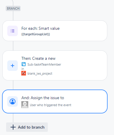Click the purple list icon for For each
Screen dimensions: 114x135
pos(13,31)
